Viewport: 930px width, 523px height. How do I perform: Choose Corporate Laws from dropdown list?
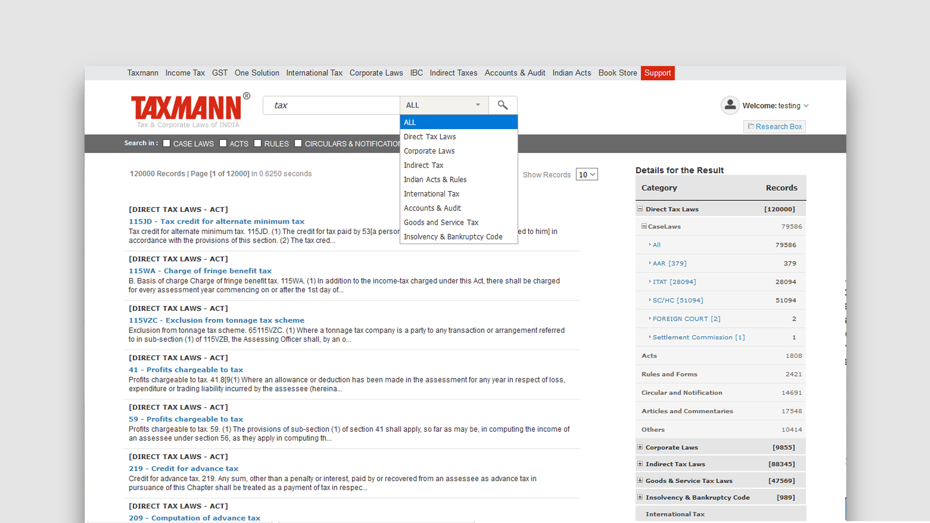[429, 151]
